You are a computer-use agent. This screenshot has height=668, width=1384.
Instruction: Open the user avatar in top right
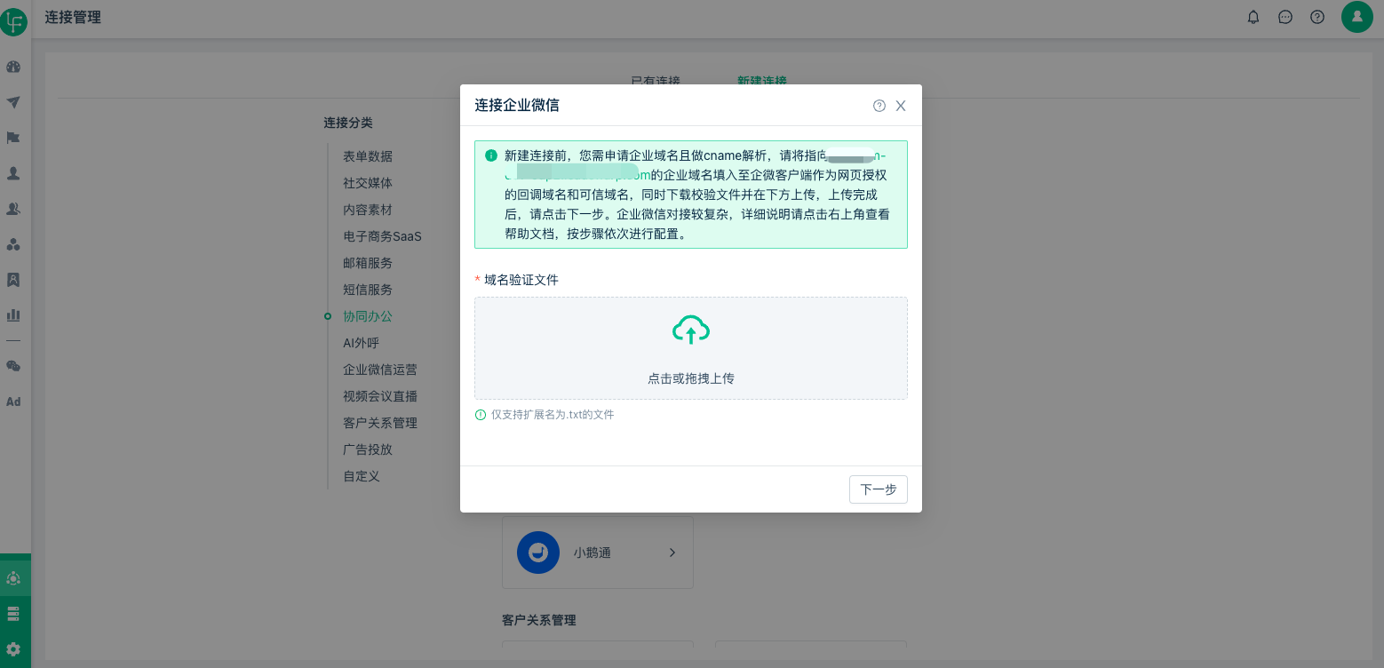pyautogui.click(x=1357, y=17)
